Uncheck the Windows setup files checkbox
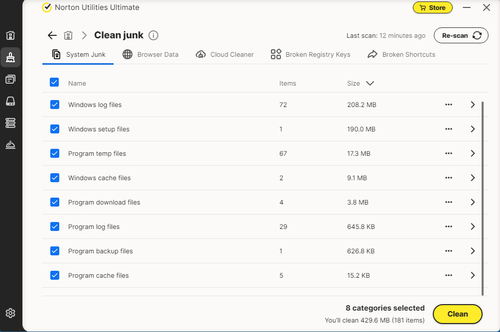 (x=55, y=129)
